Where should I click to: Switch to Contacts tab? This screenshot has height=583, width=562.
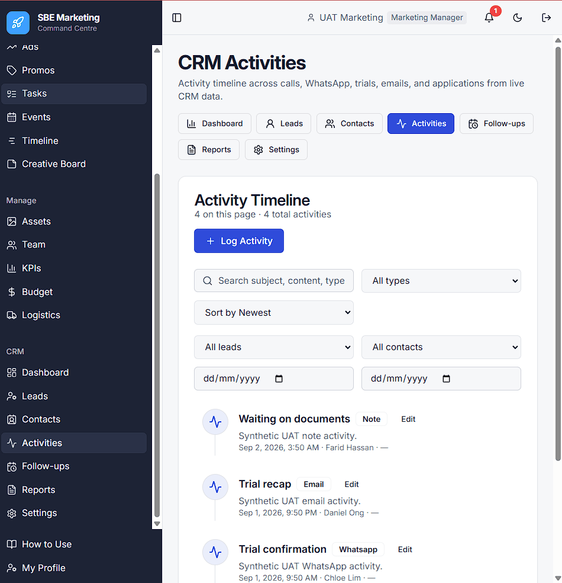[349, 123]
